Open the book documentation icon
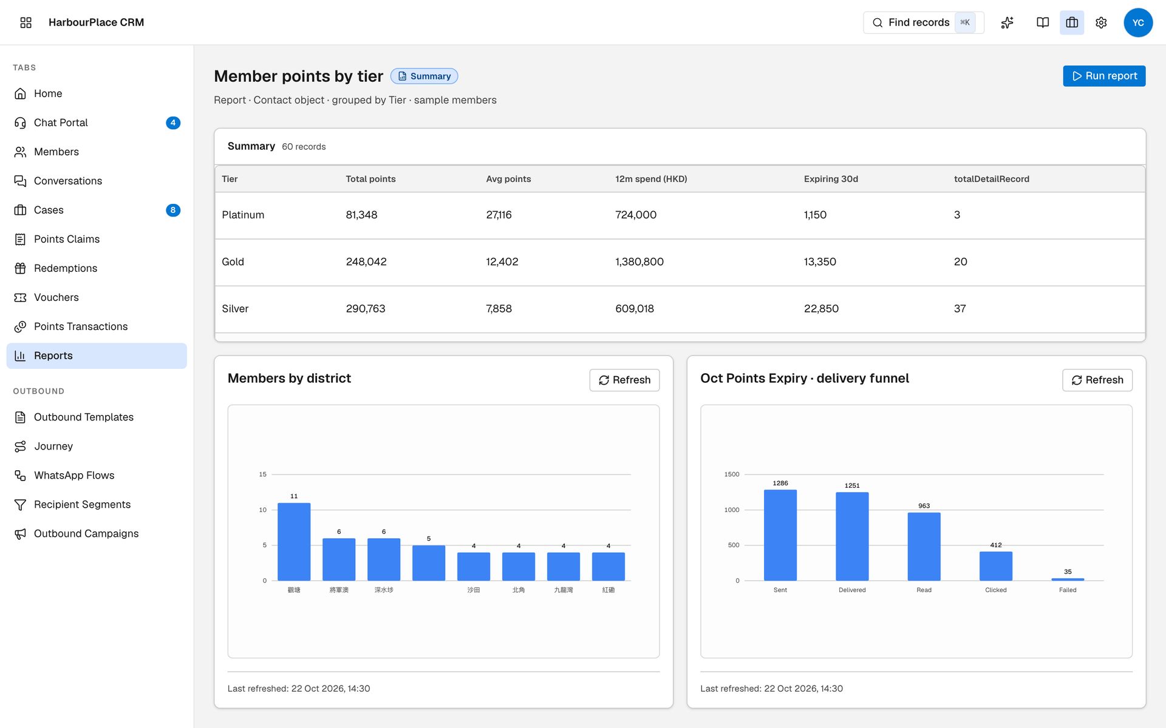The width and height of the screenshot is (1166, 728). pos(1043,22)
